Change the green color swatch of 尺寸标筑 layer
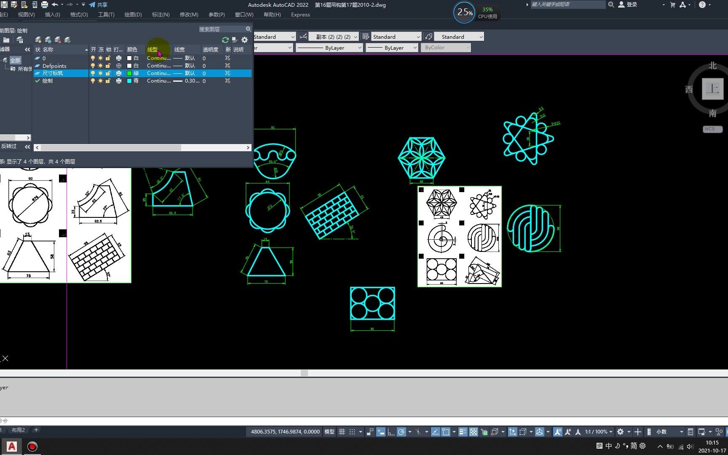The height and width of the screenshot is (455, 728). (130, 73)
